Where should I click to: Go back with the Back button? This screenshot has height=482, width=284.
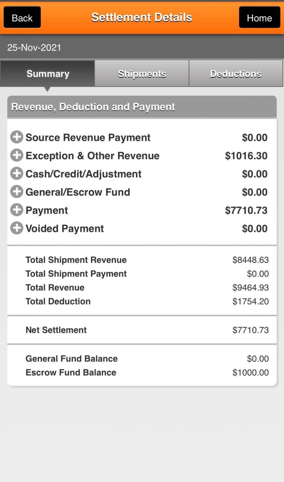click(22, 18)
